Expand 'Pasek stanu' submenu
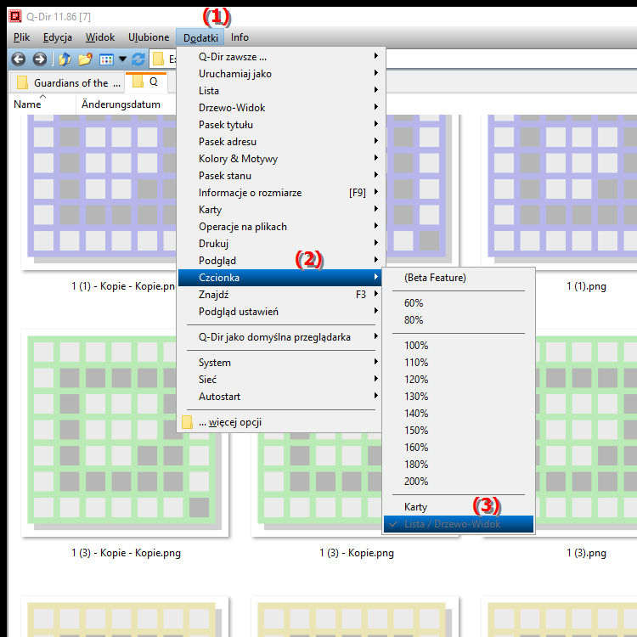Image resolution: width=637 pixels, height=637 pixels. click(x=281, y=176)
